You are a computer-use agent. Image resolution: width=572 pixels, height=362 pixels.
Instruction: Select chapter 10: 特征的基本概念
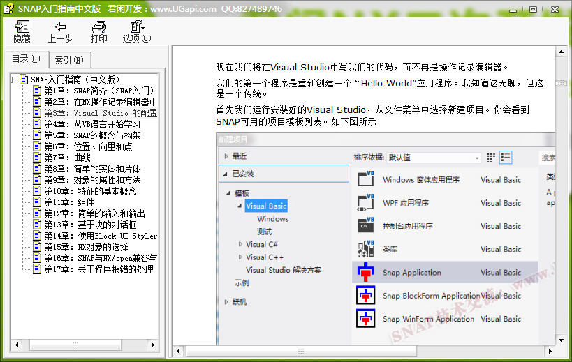[x=90, y=191]
